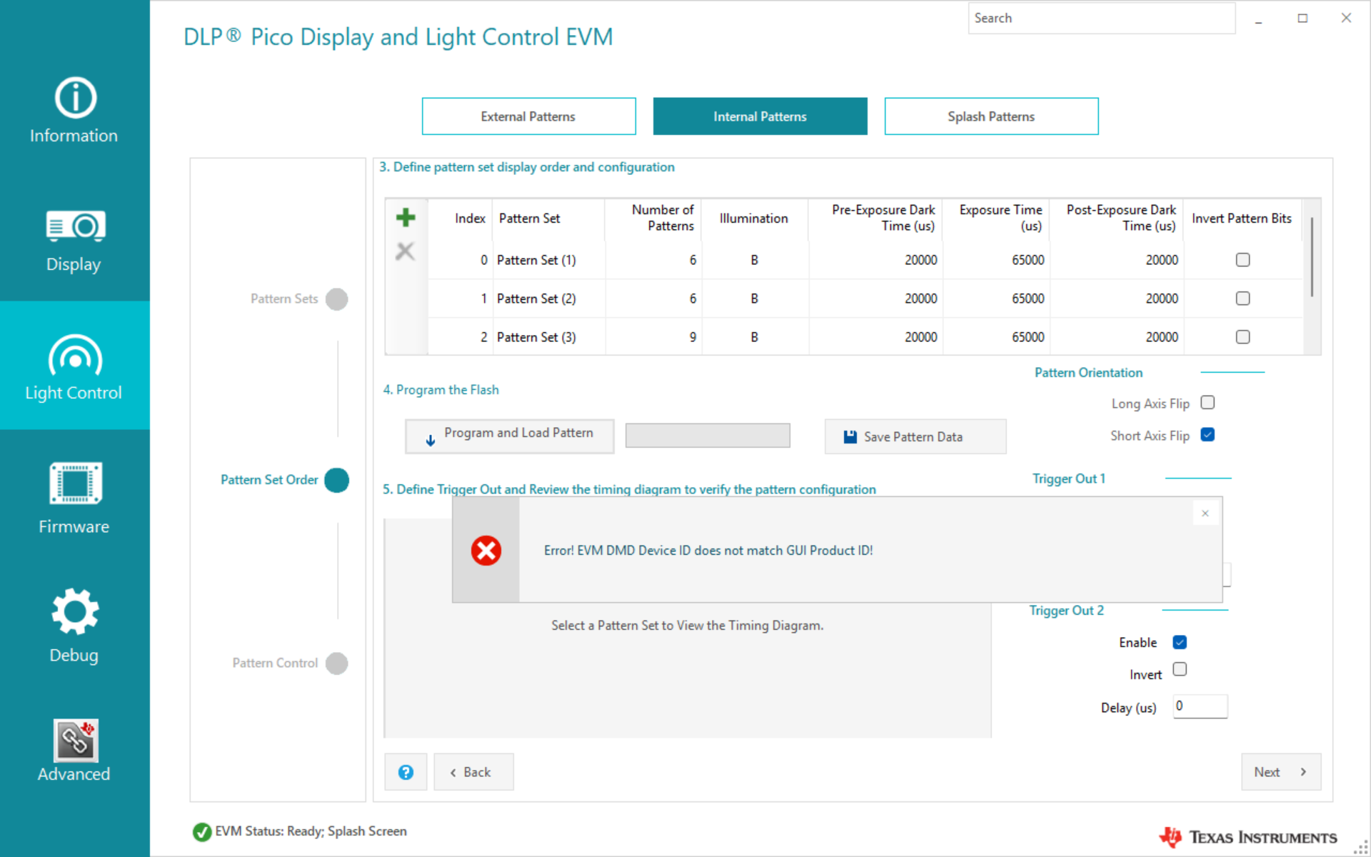Click the blue help question mark

point(406,772)
